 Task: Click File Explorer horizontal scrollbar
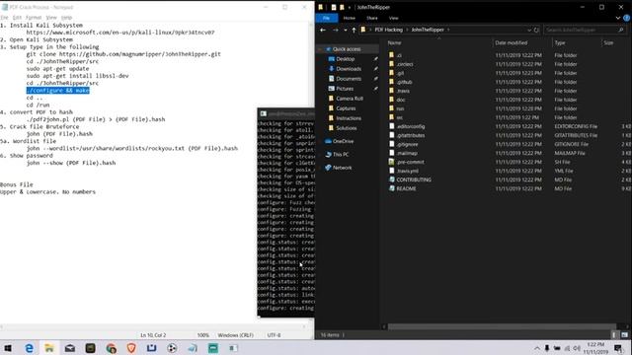[502, 326]
